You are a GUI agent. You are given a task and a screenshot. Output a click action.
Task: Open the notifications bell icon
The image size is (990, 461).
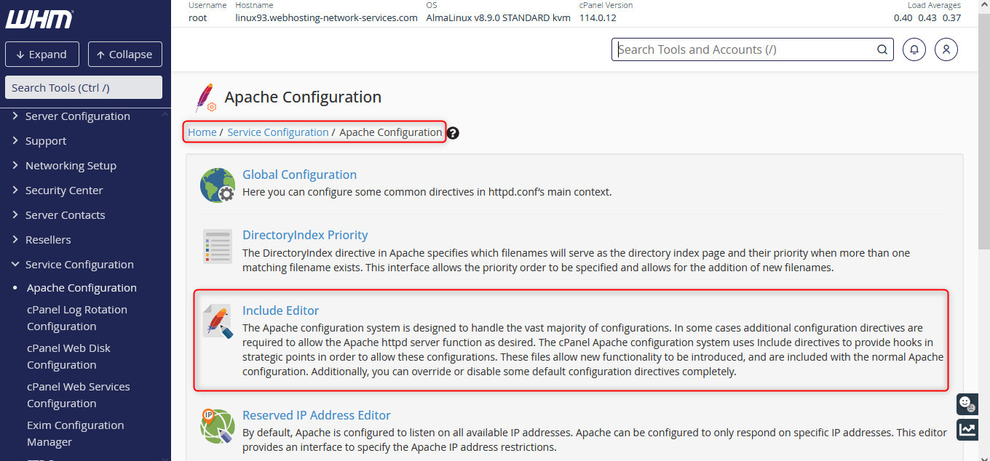pos(914,49)
